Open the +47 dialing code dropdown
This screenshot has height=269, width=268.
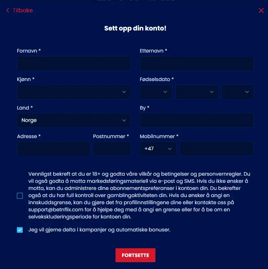click(158, 148)
